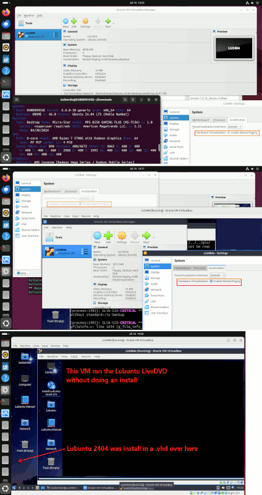Click Start arrow icon in Manager listing LU2404
This screenshot has height=495, width=262.
[108, 22]
